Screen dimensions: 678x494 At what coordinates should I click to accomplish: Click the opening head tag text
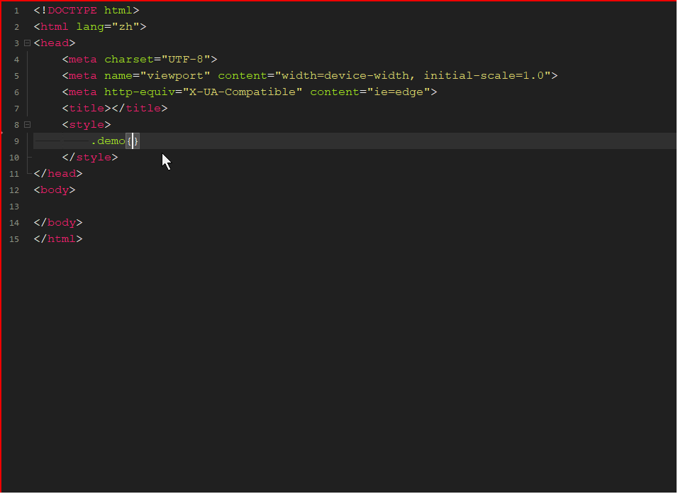55,43
